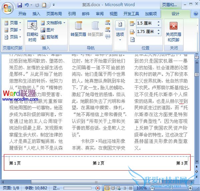Click the 第 1 页 footer text
Viewport: 200px width, 191px height.
[15, 163]
